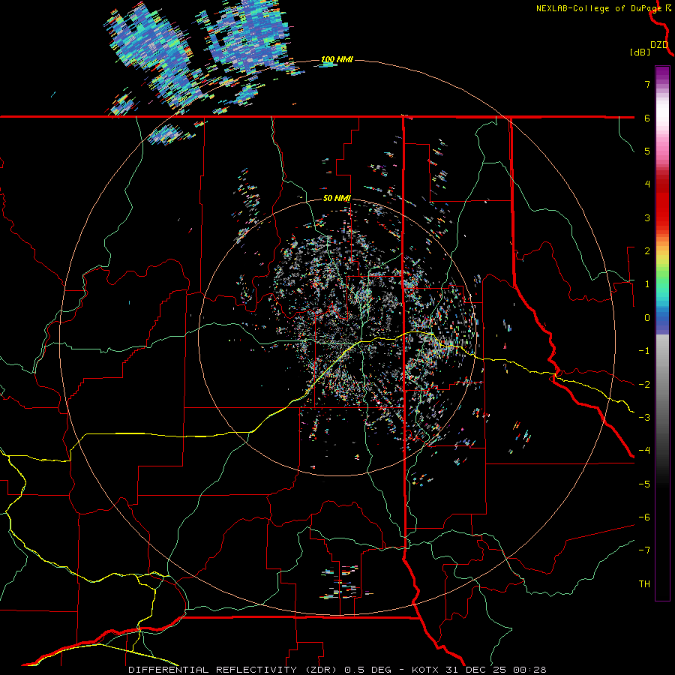Viewport: 675px width, 675px height.
Task: Click the -4 dB value on the scale
Action: (644, 451)
